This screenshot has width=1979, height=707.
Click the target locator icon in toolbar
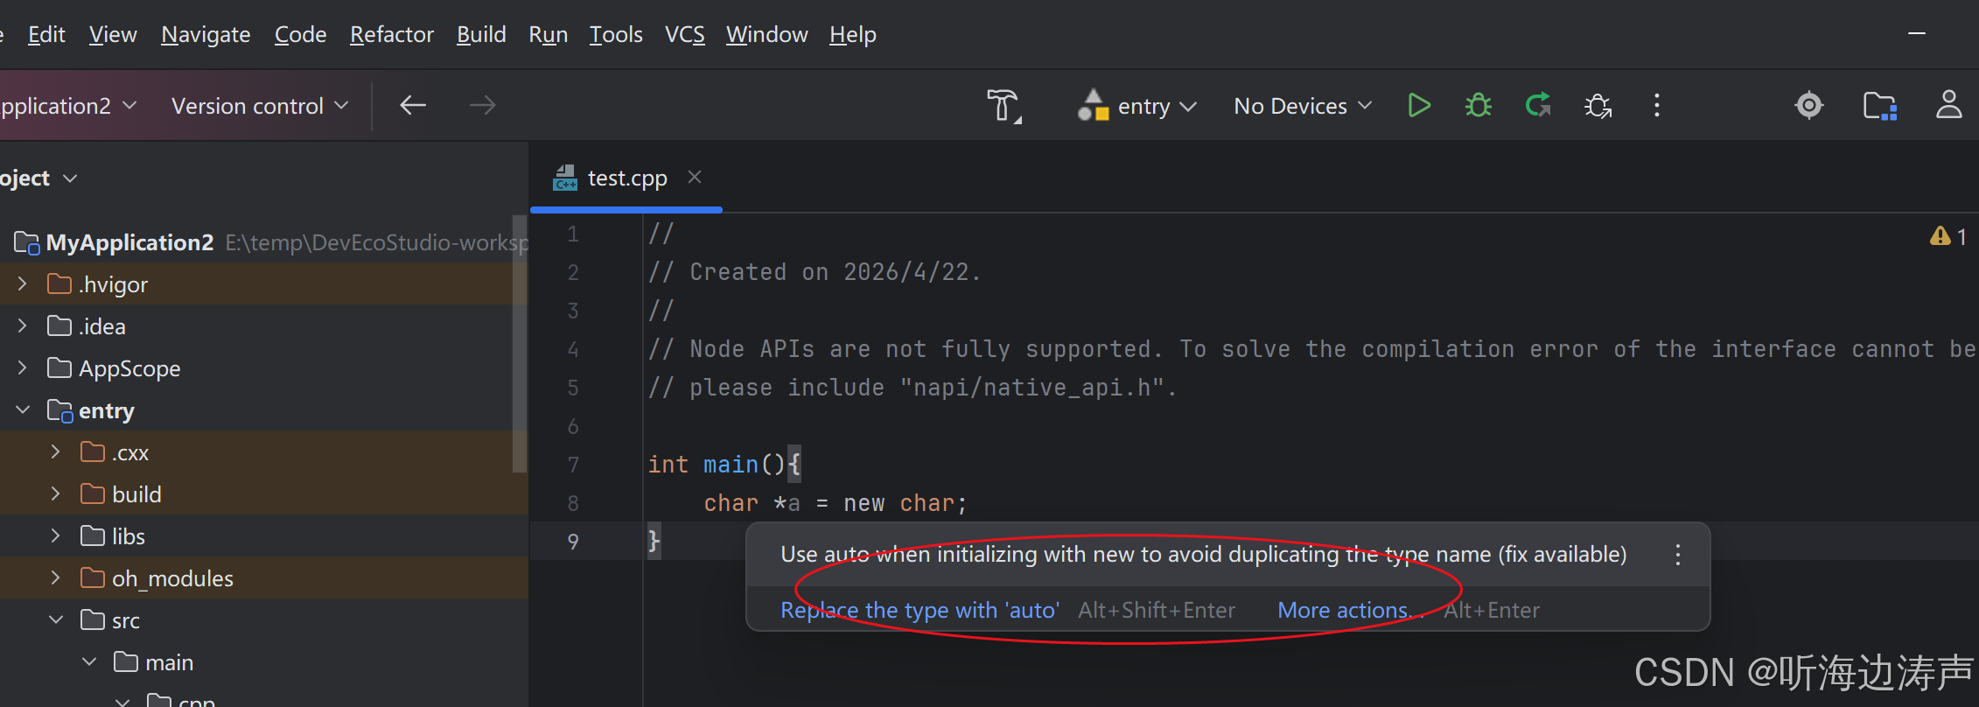[x=1809, y=106]
